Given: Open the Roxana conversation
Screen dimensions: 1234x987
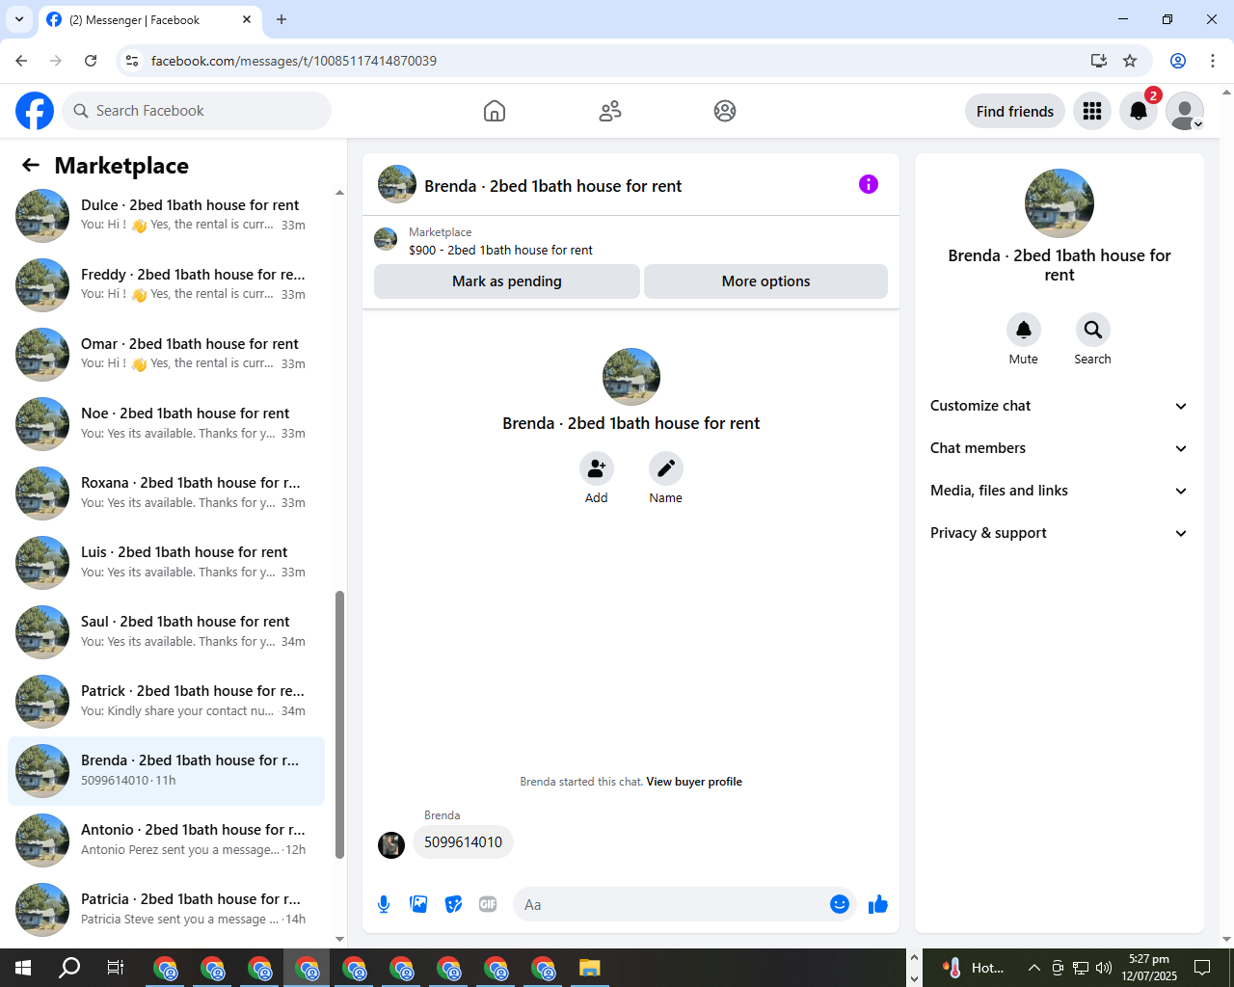Looking at the screenshot, I should 166,493.
